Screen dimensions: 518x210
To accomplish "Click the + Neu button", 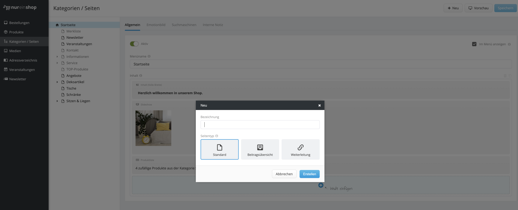I will 453,8.
